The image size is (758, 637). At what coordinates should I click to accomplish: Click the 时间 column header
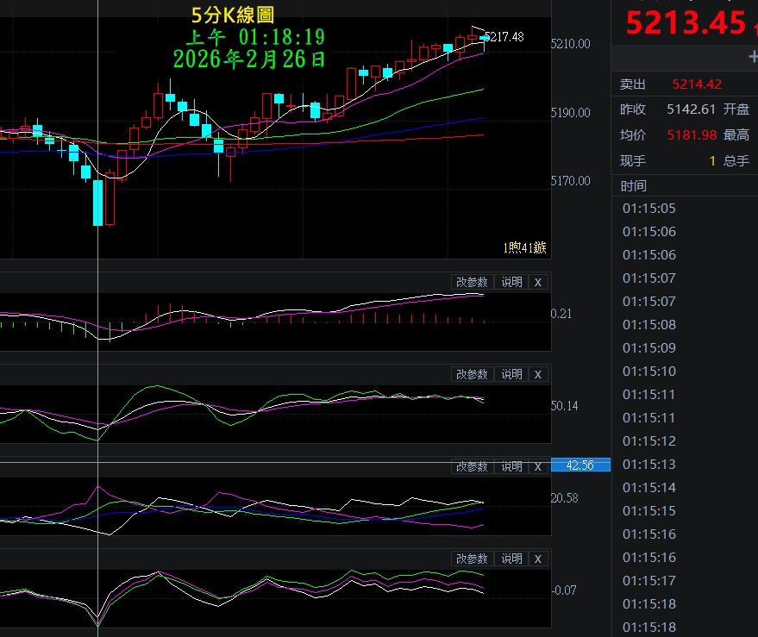(x=633, y=186)
